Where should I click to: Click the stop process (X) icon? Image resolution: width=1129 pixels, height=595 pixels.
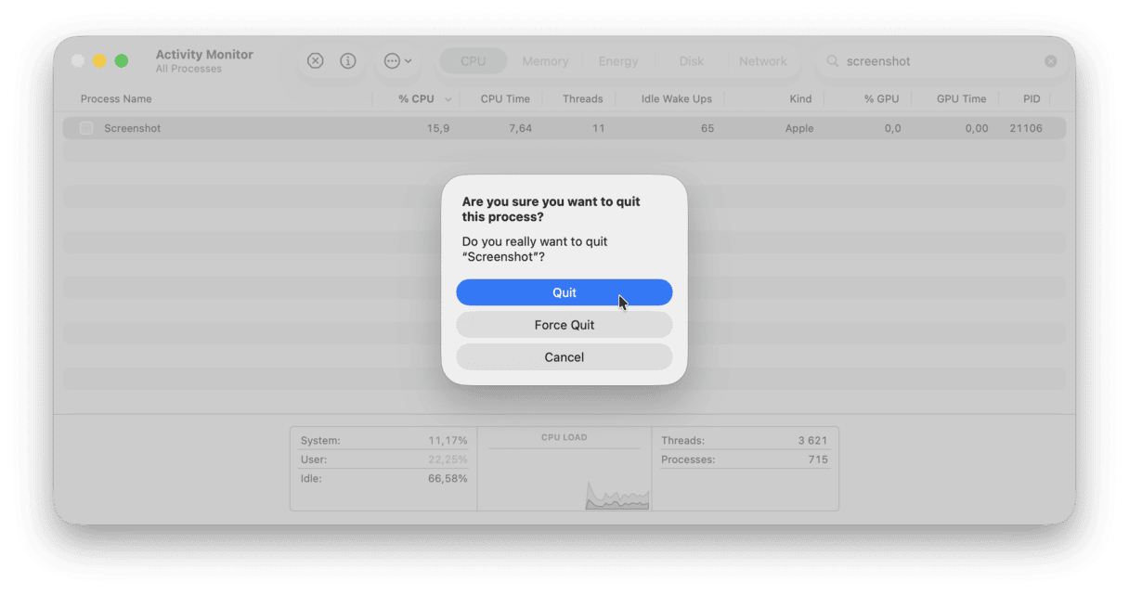(315, 60)
